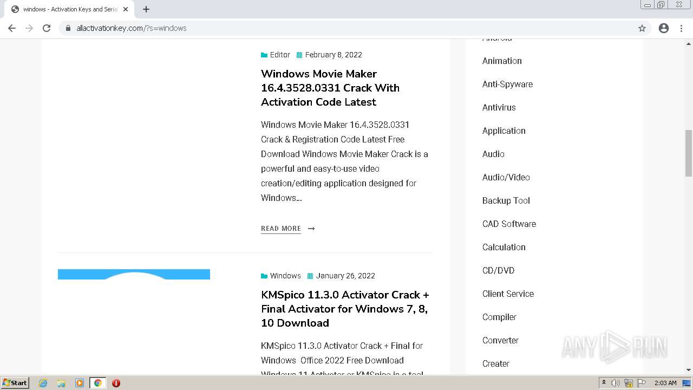Image resolution: width=693 pixels, height=390 pixels.
Task: Open Windows Explorer from the taskbar
Action: coord(61,383)
